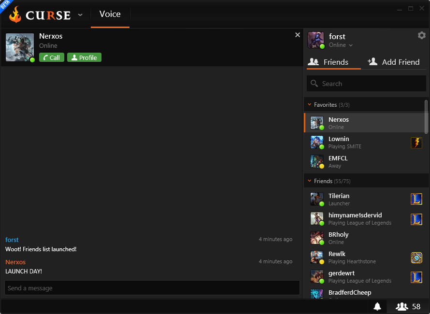Screen dimensions: 430x314
Task: Click Rewlk's avatar thumbnail
Action: (317, 257)
